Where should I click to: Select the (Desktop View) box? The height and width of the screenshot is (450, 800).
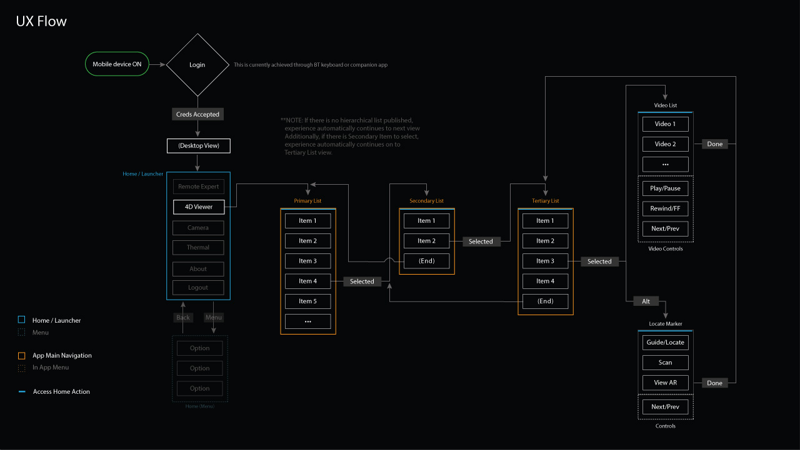click(198, 146)
